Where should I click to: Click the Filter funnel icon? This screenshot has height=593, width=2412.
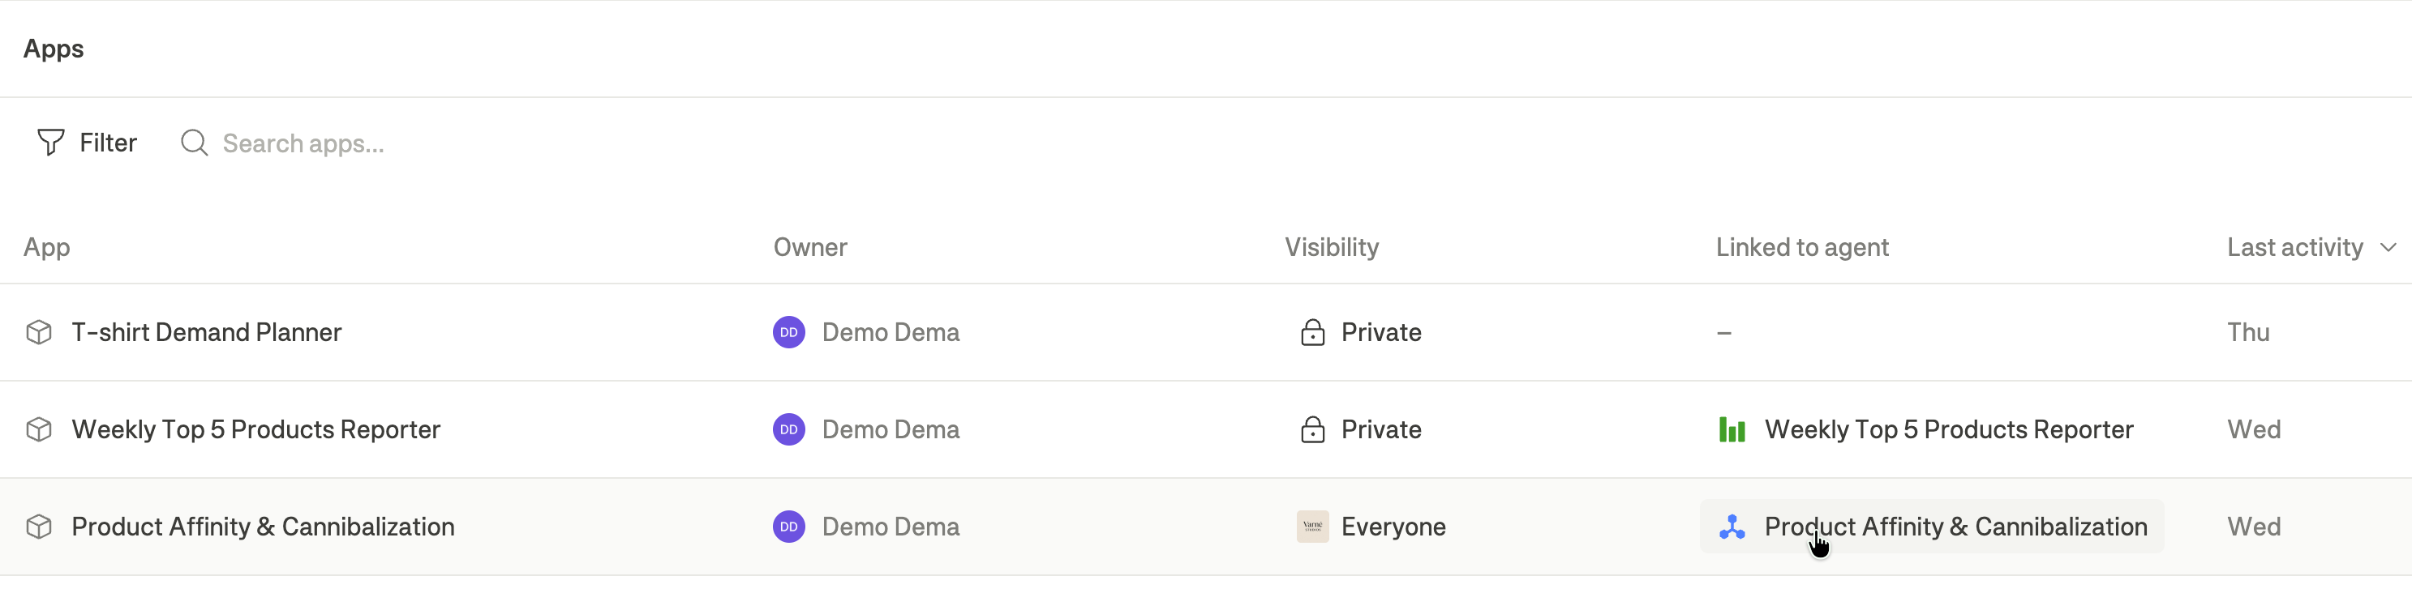[50, 142]
